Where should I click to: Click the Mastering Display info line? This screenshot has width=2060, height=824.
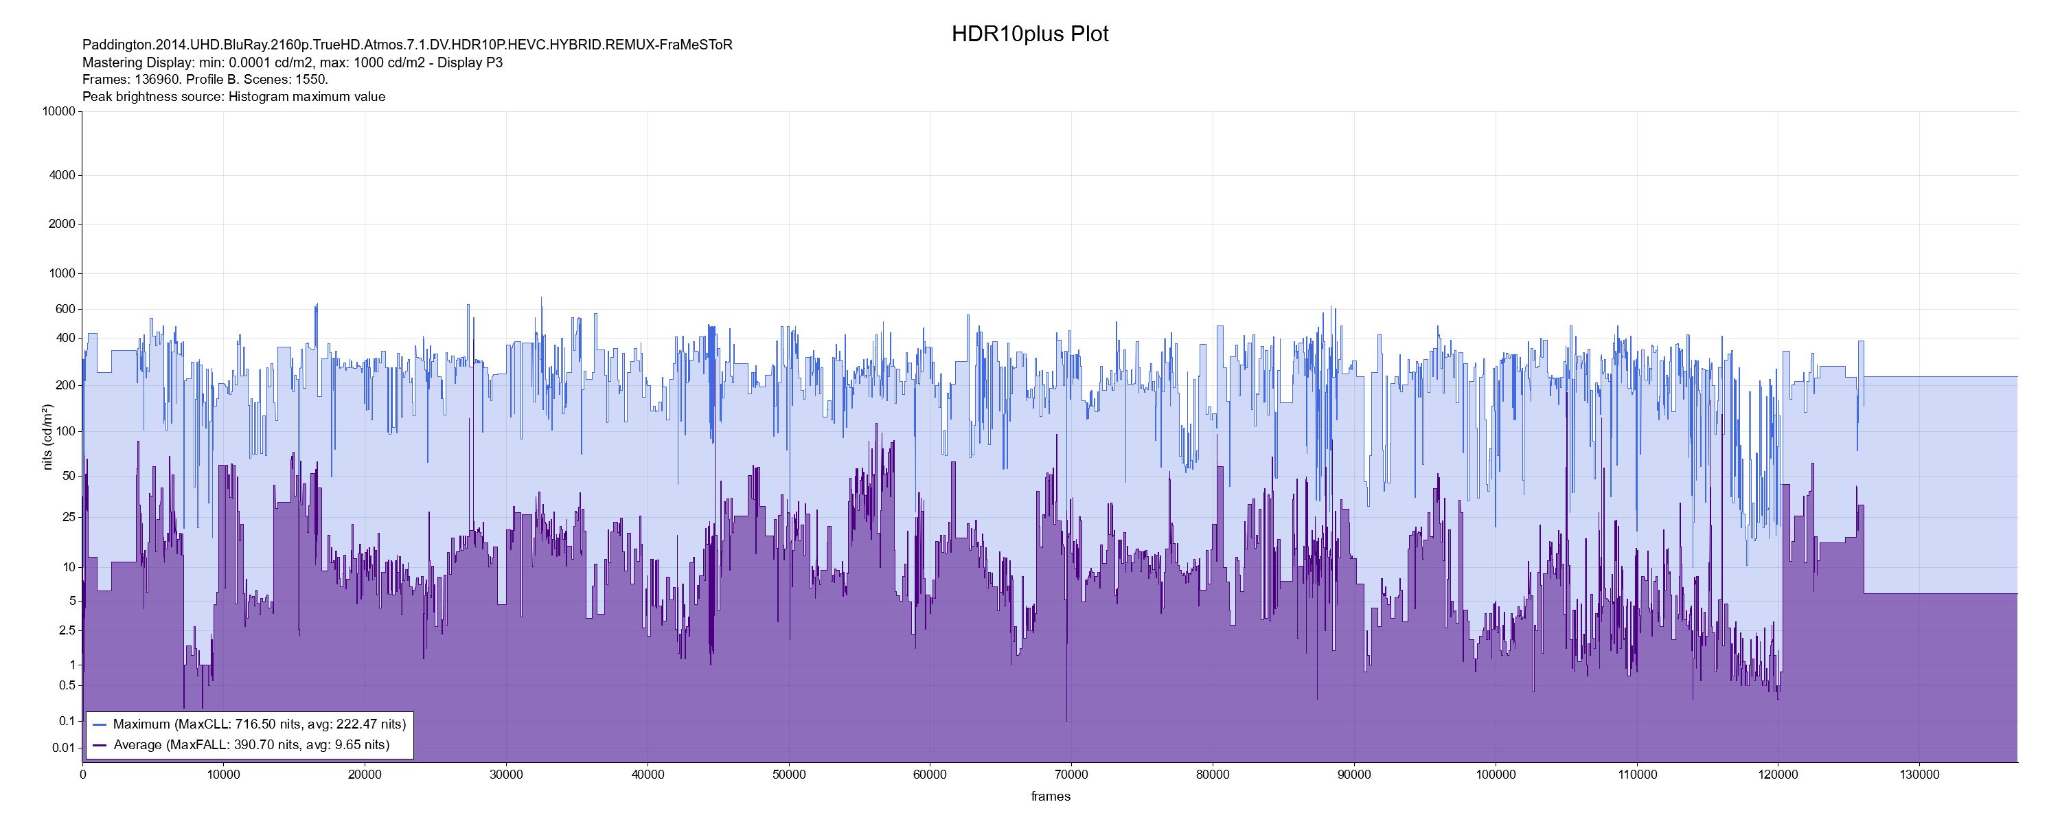(292, 62)
